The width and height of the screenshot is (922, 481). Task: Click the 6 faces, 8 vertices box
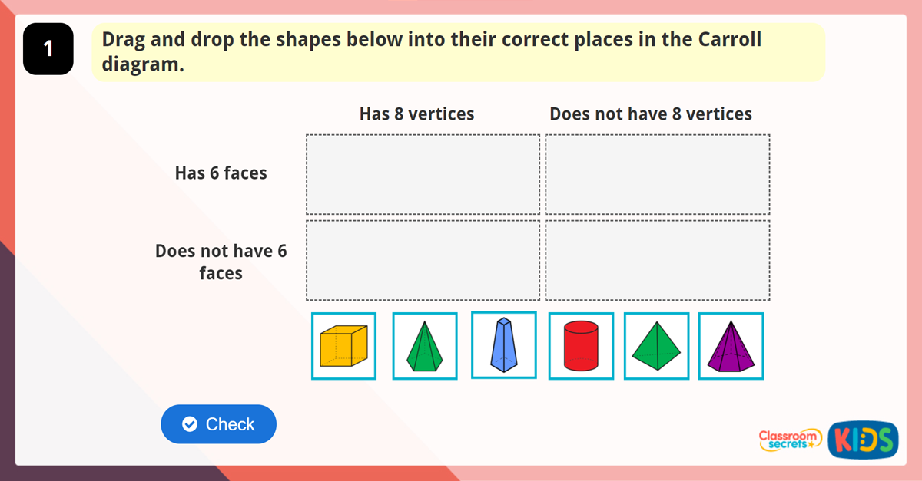(423, 175)
